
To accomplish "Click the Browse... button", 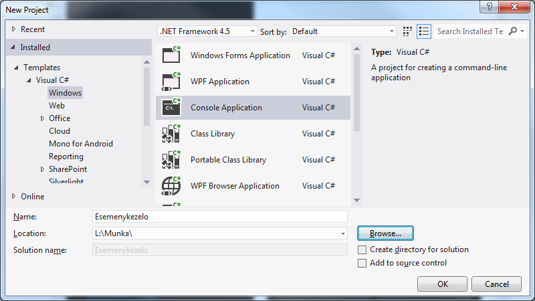I will (x=385, y=233).
